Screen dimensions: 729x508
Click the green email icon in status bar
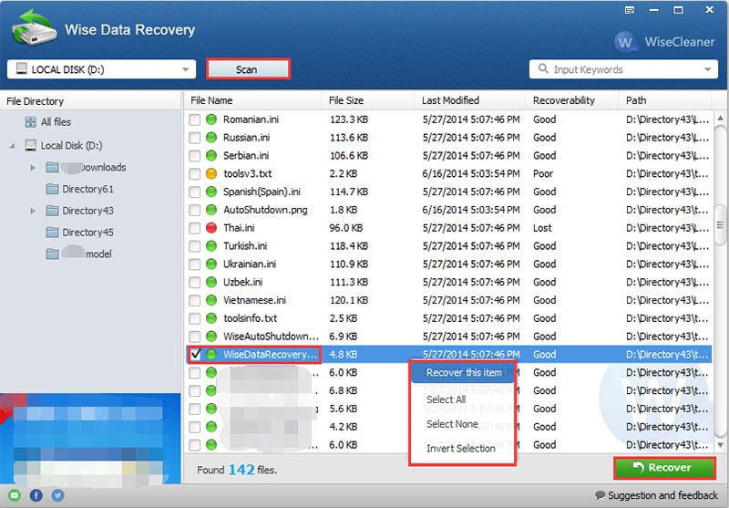(x=15, y=495)
